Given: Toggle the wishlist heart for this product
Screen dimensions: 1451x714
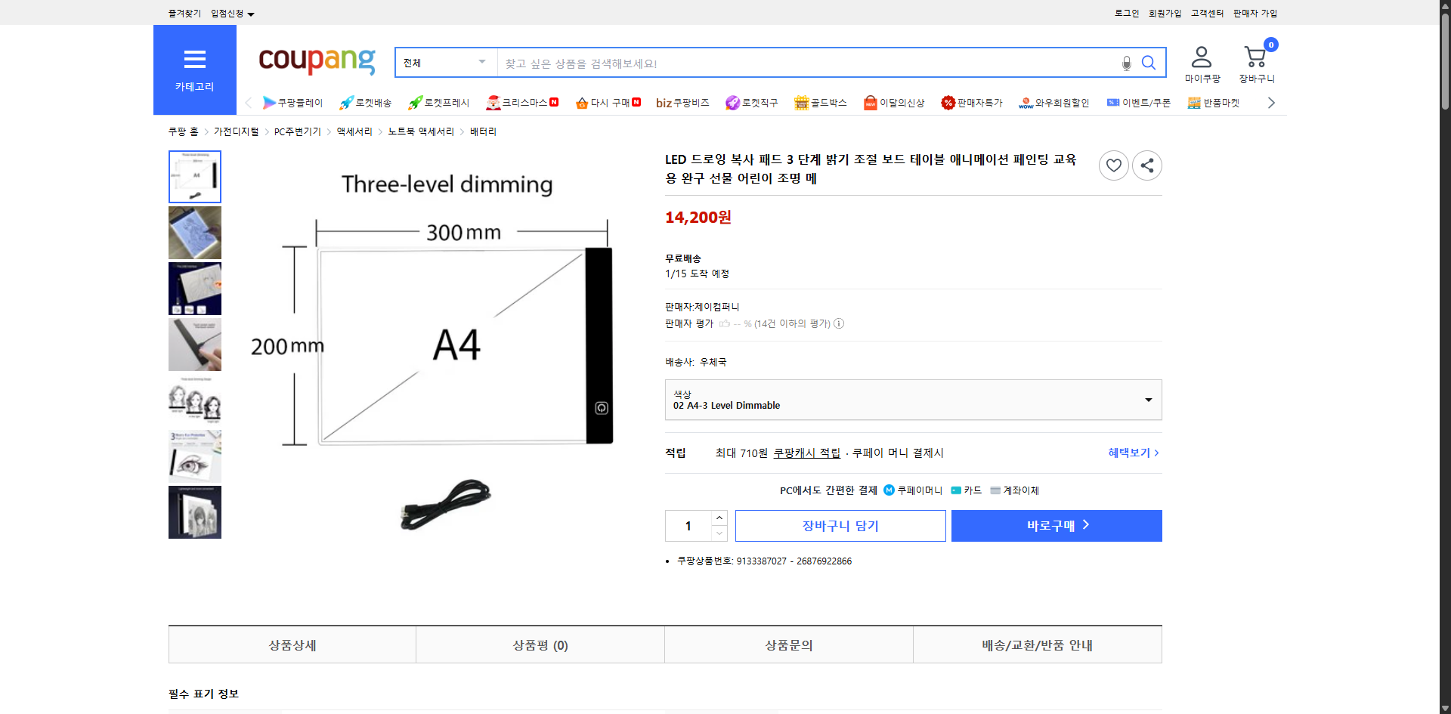Looking at the screenshot, I should [x=1113, y=165].
